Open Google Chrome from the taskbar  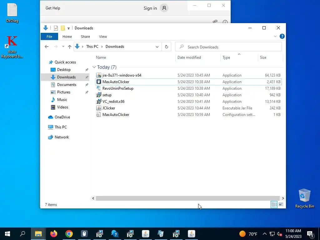point(69,234)
